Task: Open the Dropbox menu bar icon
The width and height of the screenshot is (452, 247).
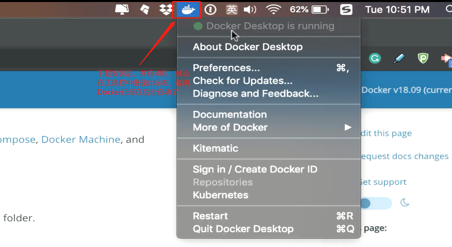Action: point(166,9)
